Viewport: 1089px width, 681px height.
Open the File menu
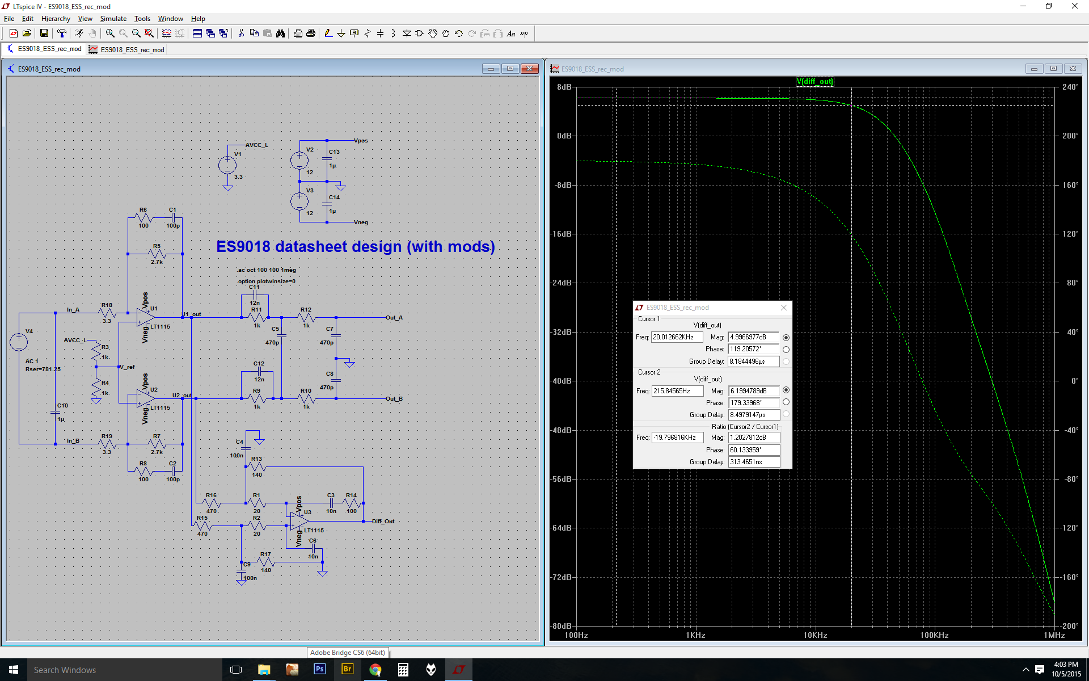9,19
